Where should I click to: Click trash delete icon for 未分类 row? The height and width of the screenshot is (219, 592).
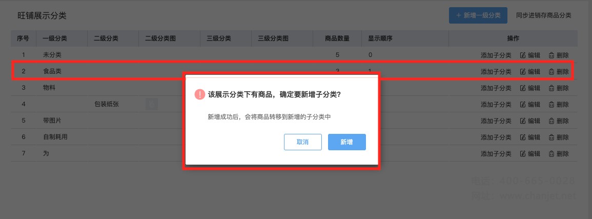pos(551,55)
